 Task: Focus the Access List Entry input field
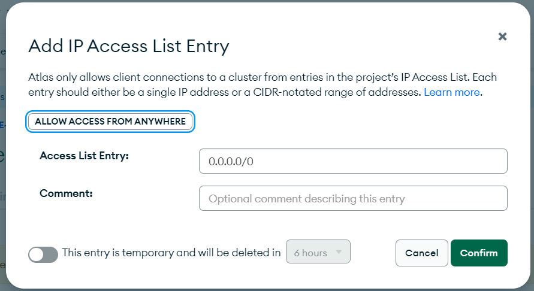(353, 161)
